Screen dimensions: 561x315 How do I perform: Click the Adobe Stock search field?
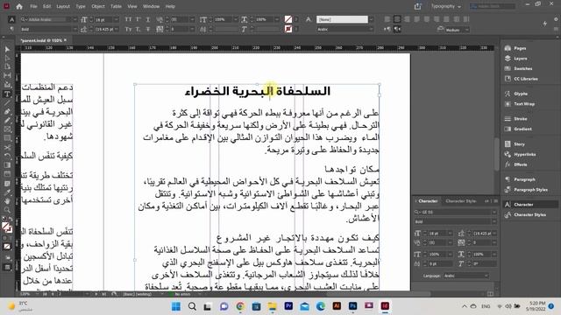click(493, 6)
